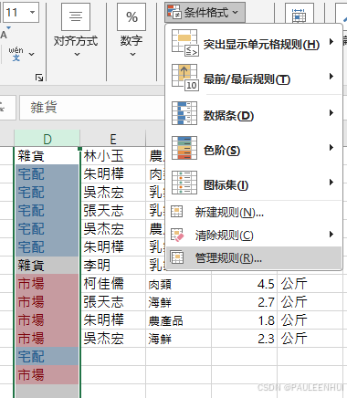The height and width of the screenshot is (398, 347).
Task: Select gray 雜貨 cell beside 李明
Action: coord(47,265)
